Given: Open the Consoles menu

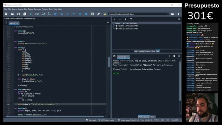Looking at the screenshot, I should tap(37, 9).
